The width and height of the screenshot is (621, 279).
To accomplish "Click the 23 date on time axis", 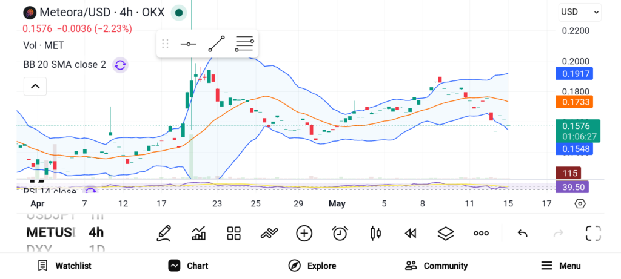I will 217,204.
